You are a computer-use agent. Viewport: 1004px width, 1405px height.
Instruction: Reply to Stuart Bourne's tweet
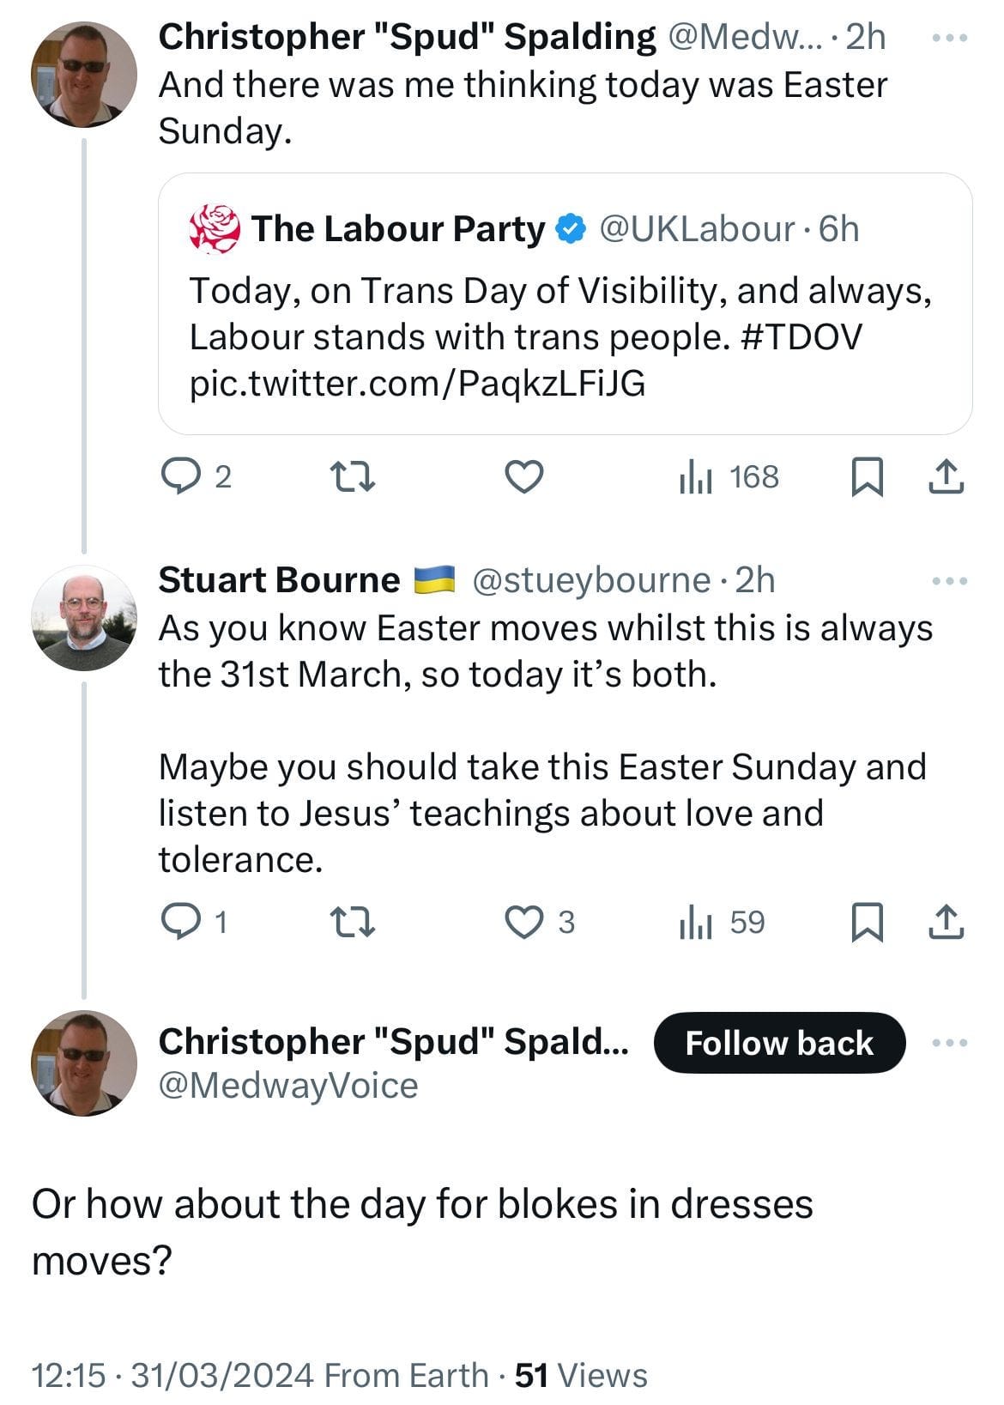click(x=181, y=922)
